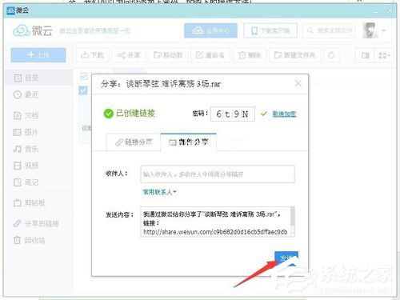Viewport: 400px width, 300px height.
Task: Select Music (音乐) in sidebar
Action: 38,149
